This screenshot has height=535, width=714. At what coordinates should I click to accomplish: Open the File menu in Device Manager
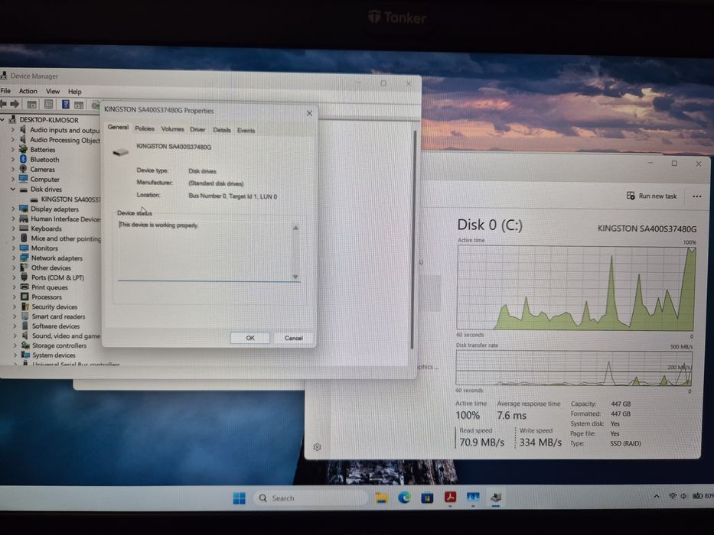(5, 90)
